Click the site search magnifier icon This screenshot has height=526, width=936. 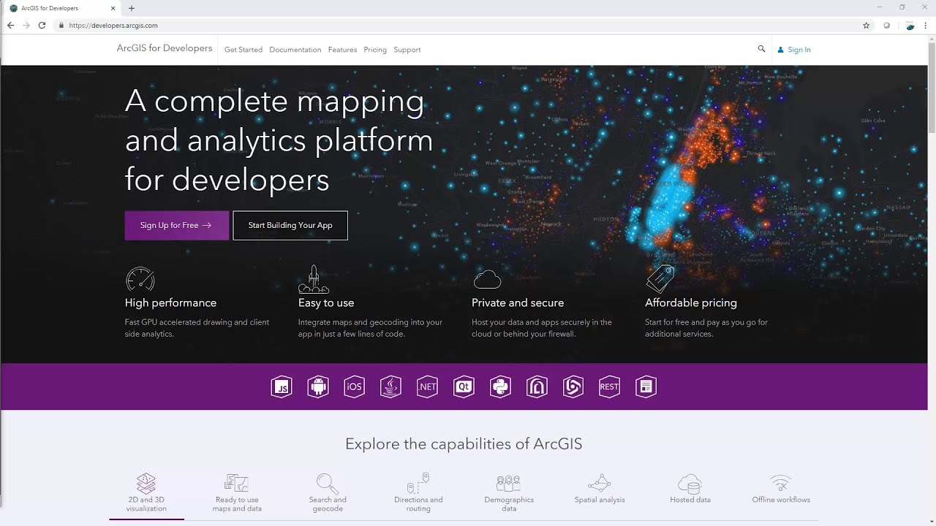(x=761, y=49)
